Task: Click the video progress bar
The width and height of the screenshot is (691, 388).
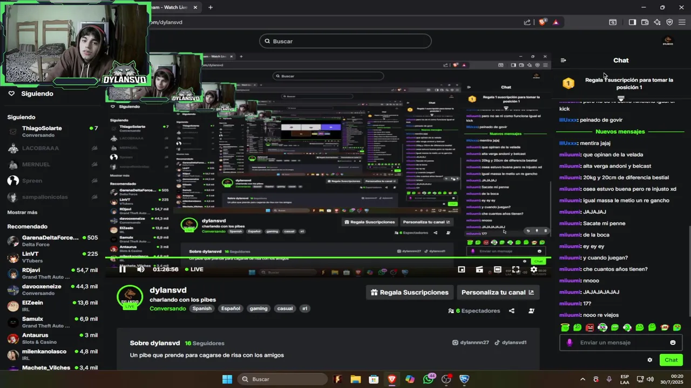Action: (x=328, y=259)
